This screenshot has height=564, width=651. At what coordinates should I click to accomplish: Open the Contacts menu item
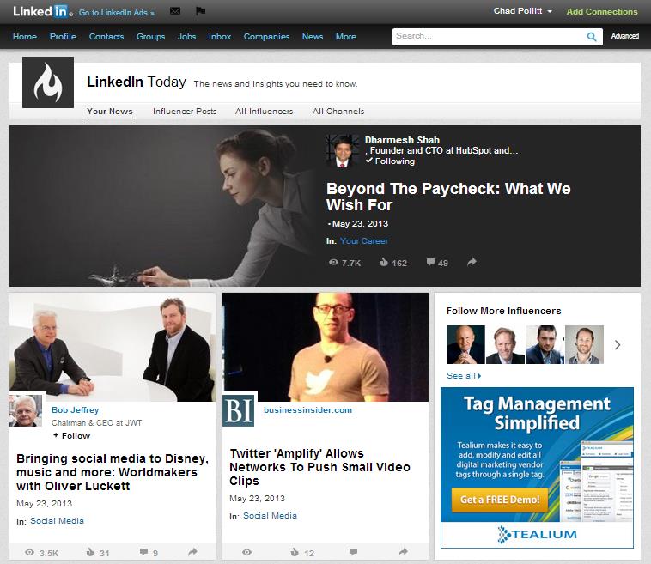click(106, 37)
